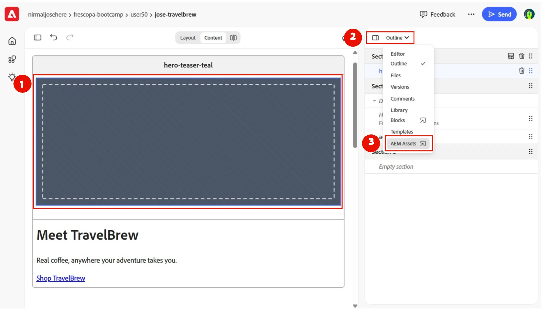Click the blue Send button
This screenshot has height=312, width=542.
tap(499, 14)
